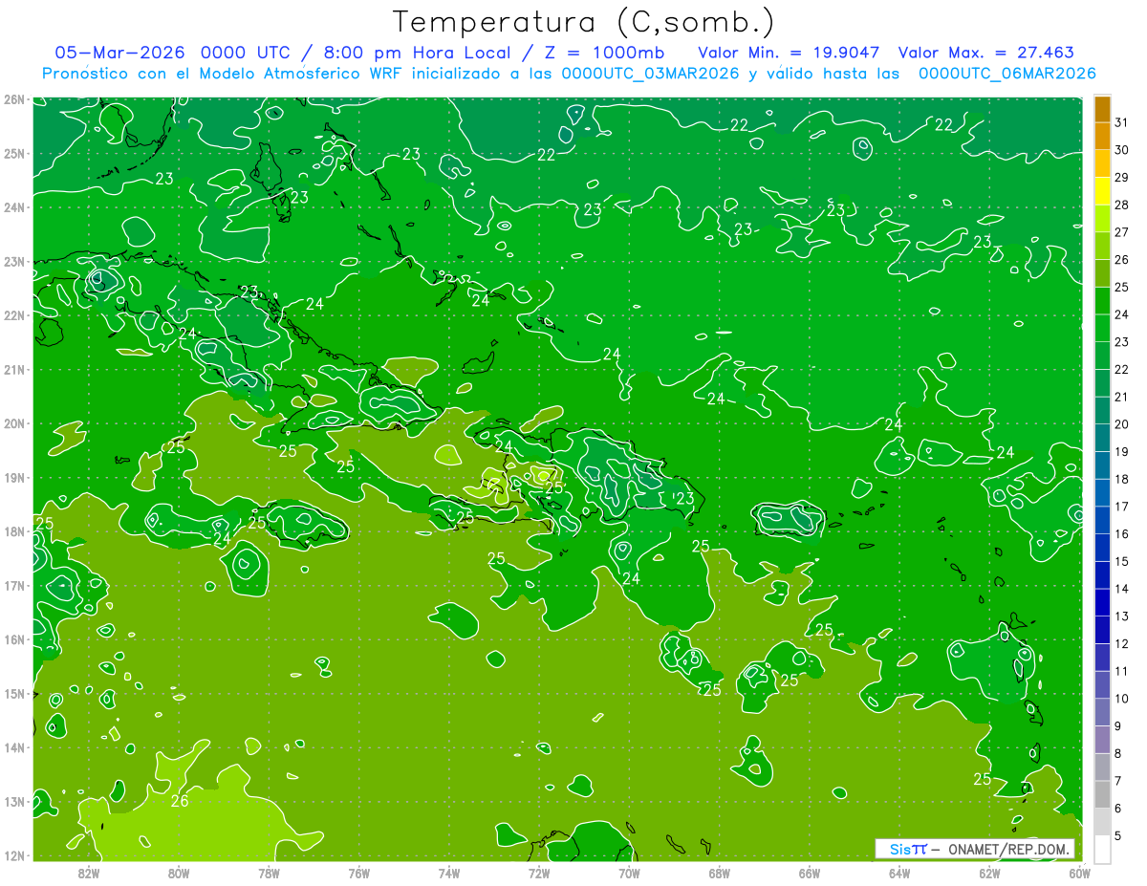Click the 68W longitude axis label
The height and width of the screenshot is (886, 1147).
(x=719, y=873)
